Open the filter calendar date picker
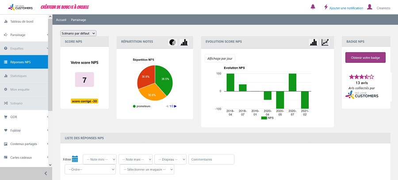This screenshot has width=398, height=180. tap(75, 159)
